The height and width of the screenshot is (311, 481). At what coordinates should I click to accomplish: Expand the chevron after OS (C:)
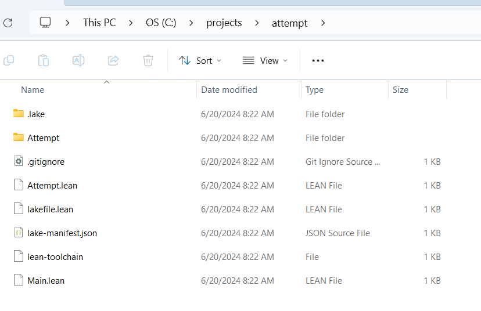pos(191,23)
